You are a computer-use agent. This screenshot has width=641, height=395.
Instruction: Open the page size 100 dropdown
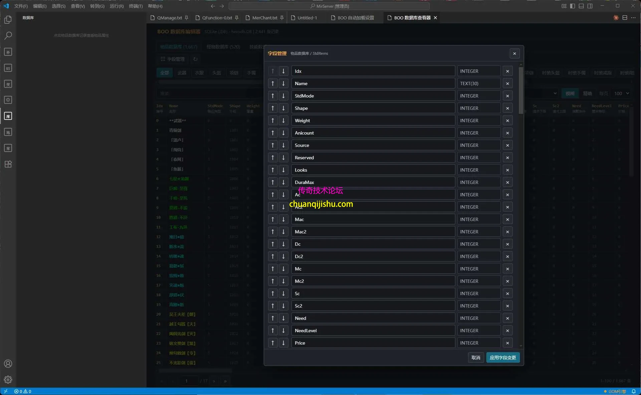pos(622,93)
